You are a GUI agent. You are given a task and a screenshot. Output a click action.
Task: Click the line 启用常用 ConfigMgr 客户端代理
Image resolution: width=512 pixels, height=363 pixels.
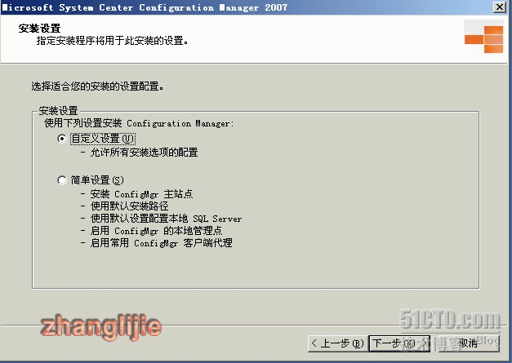162,242
